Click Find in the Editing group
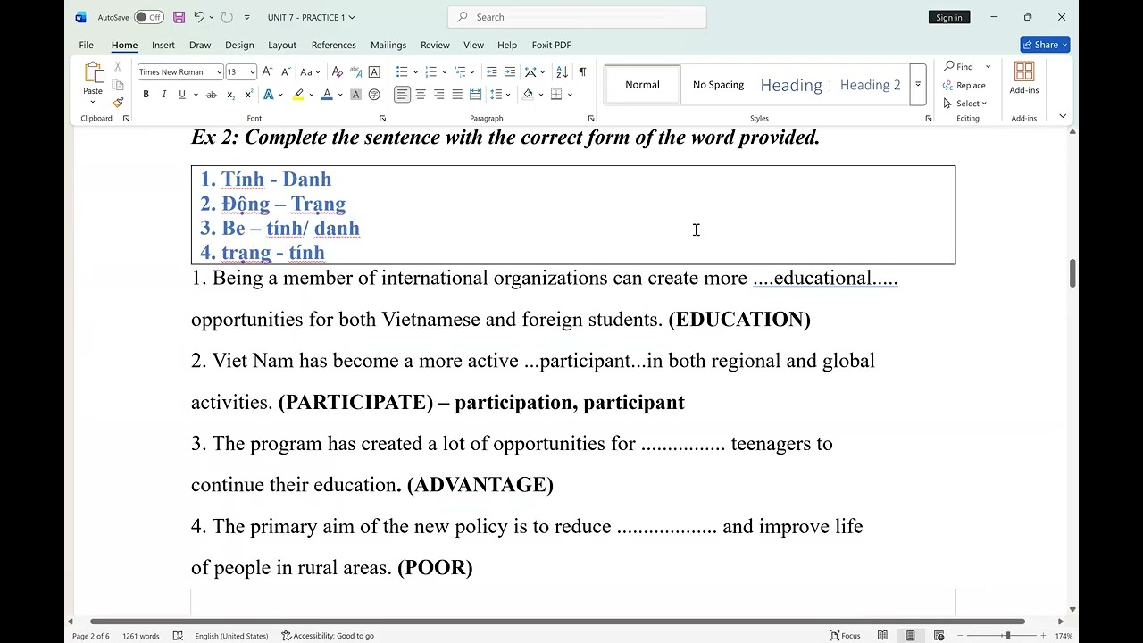This screenshot has height=643, width=1143. 959,67
